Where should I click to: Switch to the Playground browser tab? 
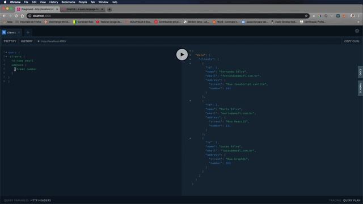point(37,9)
